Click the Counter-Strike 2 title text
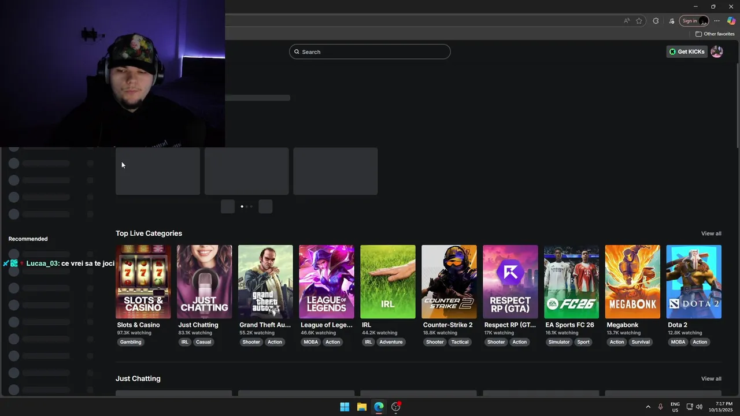 (448, 325)
